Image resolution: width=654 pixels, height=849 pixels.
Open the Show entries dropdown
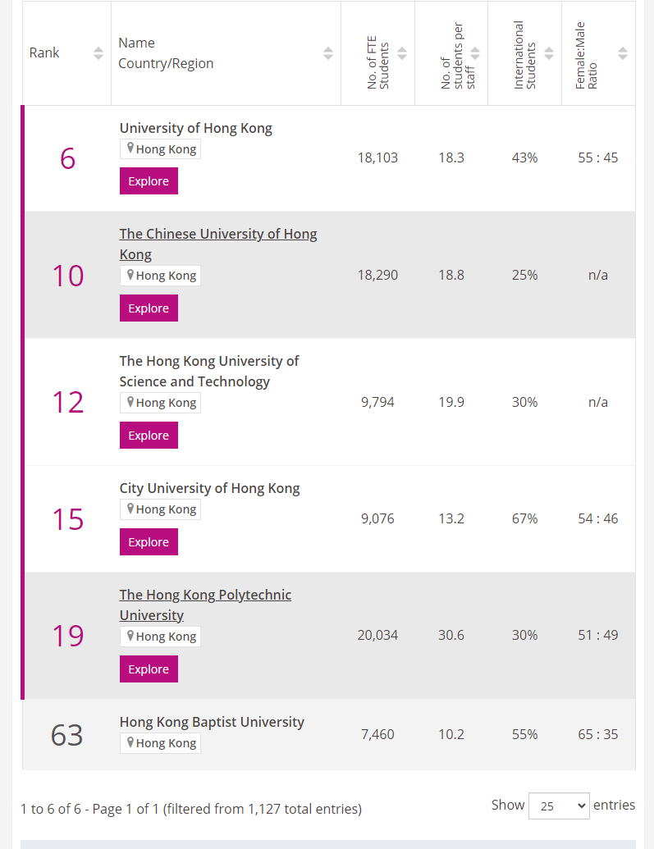[x=559, y=806]
